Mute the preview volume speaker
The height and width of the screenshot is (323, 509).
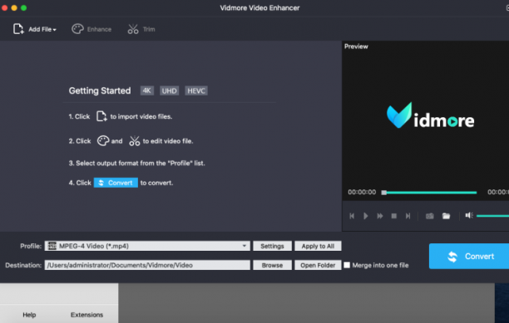coord(469,215)
